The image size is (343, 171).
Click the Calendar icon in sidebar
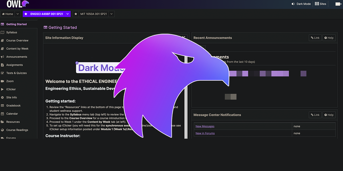[2, 114]
